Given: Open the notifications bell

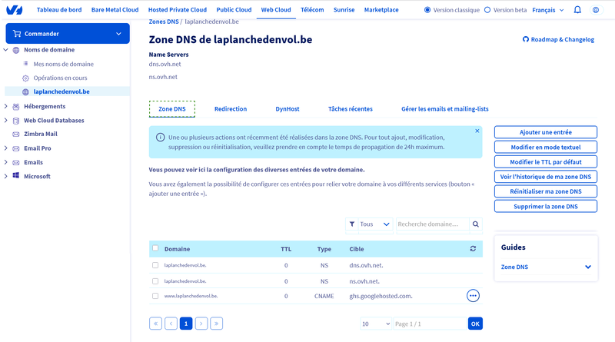Looking at the screenshot, I should [x=577, y=10].
